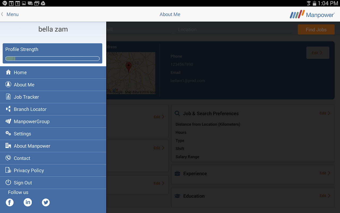Open the Facebook follow icon
This screenshot has height=213, width=340.
[10, 202]
